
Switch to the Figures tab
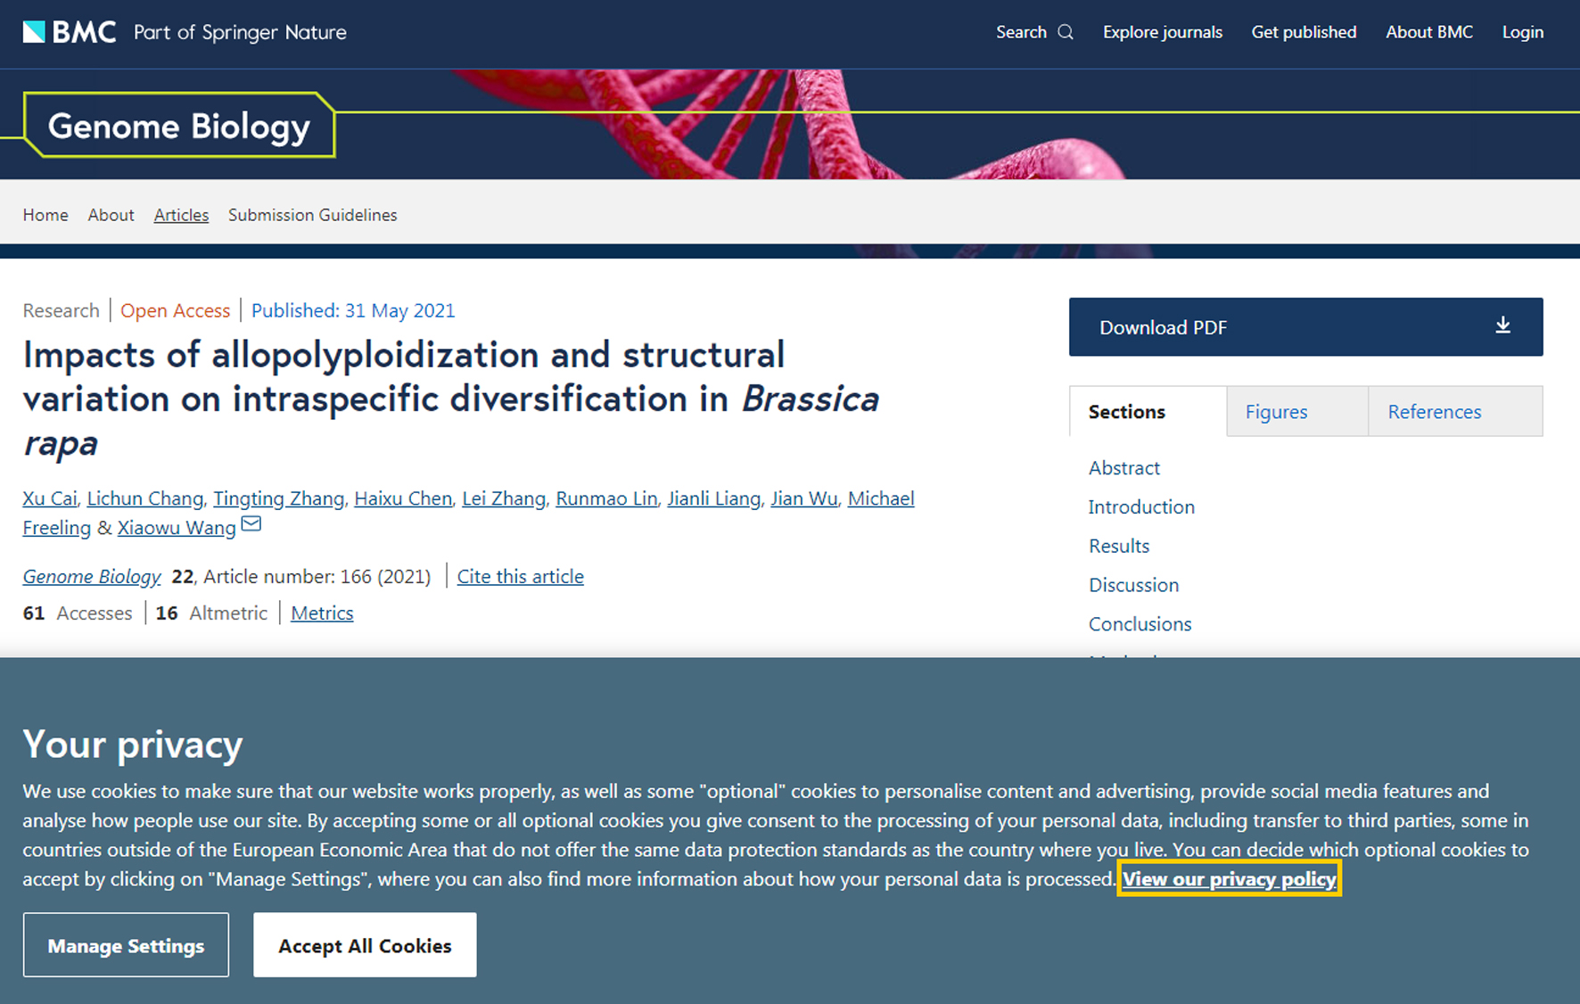point(1276,412)
